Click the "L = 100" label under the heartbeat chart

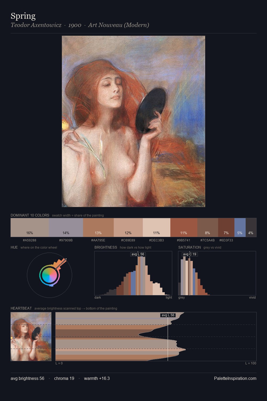(251, 363)
